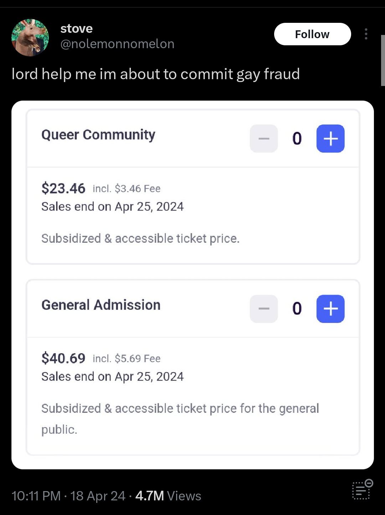Screen dimensions: 385x515
Task: Click the 4.7M Views count
Action: (x=168, y=496)
